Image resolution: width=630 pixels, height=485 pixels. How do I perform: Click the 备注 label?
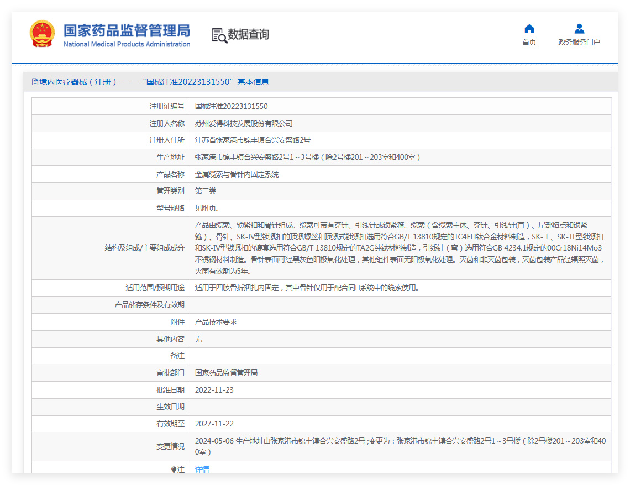(177, 356)
